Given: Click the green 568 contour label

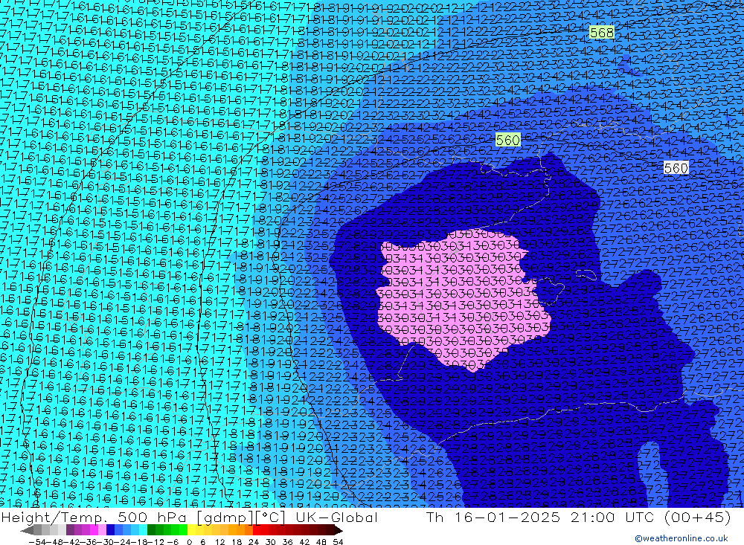Looking at the screenshot, I should point(602,32).
